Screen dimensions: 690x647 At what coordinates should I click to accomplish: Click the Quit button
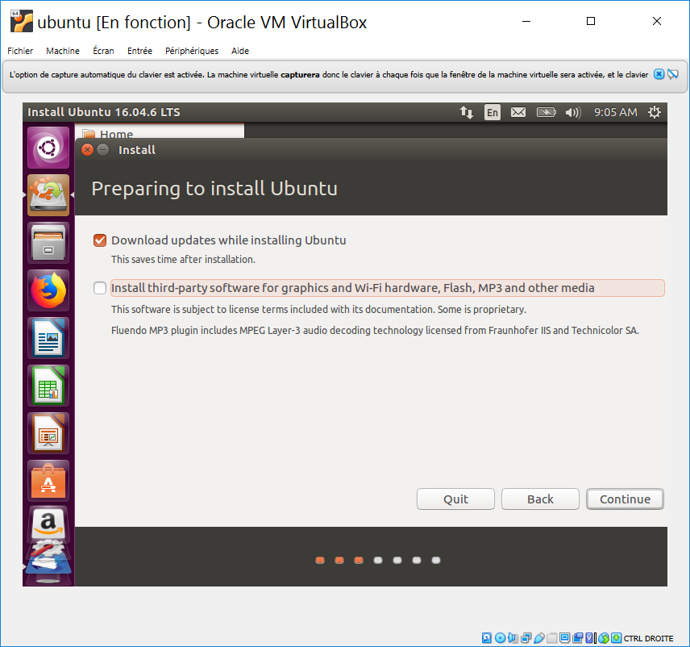(x=456, y=499)
